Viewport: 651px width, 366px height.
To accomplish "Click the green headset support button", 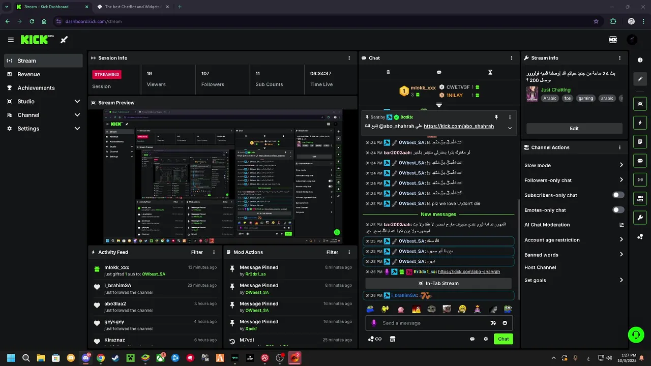I will 636,334.
